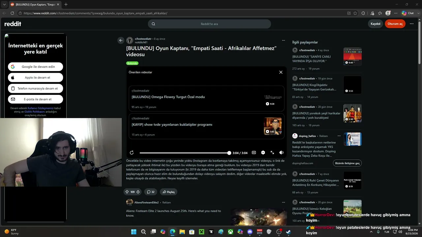The width and height of the screenshot is (422, 237).
Task: Open related post SANİYE CANLI YAYINDA İFŞA OLUYOR
Action: [312, 59]
